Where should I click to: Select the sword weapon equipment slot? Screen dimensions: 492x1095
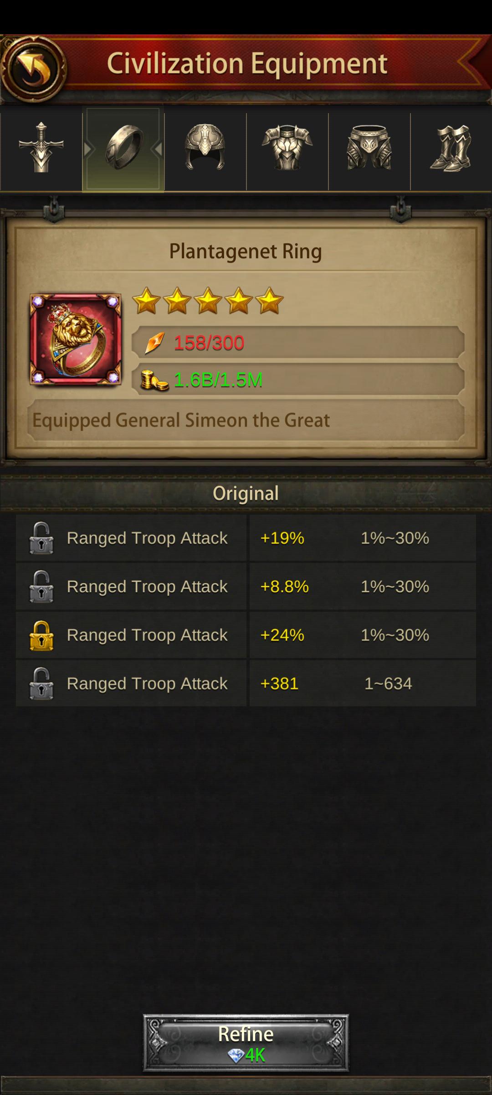click(x=41, y=148)
